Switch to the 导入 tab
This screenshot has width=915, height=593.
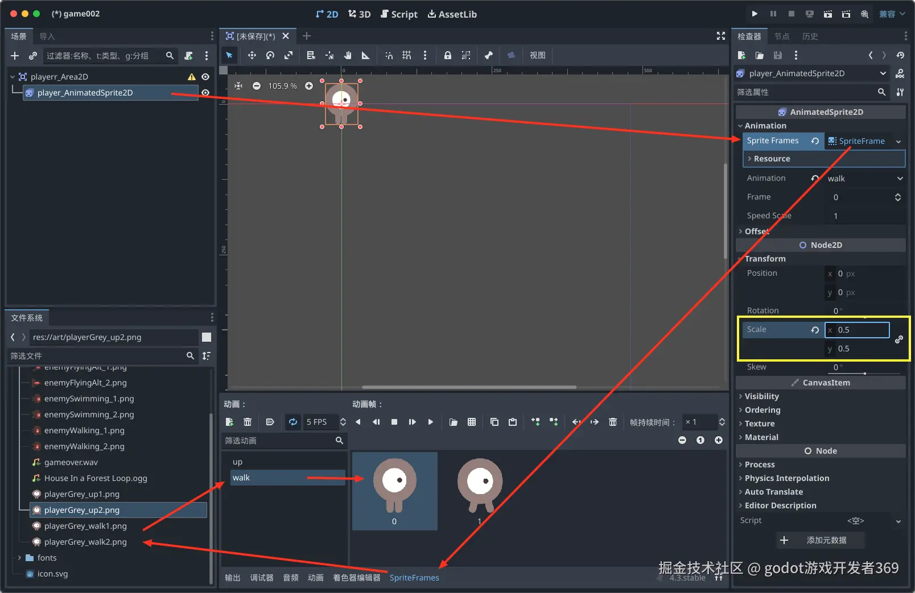point(47,36)
